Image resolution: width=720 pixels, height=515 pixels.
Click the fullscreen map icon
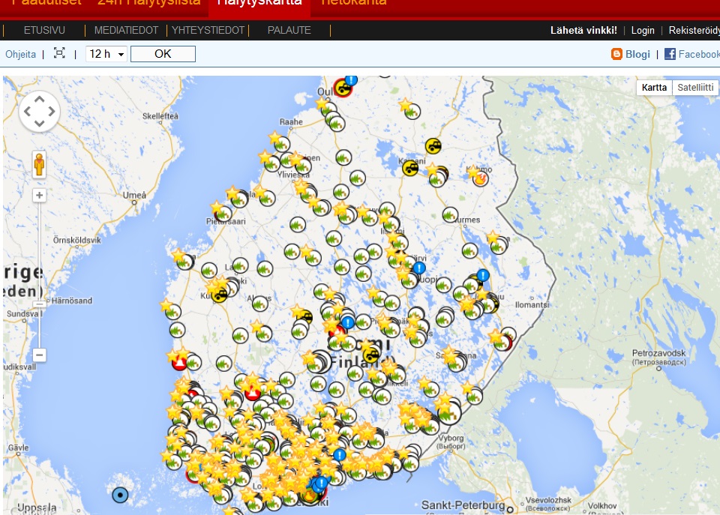(x=59, y=53)
